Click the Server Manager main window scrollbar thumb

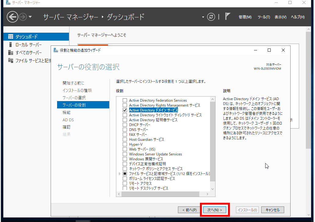pos(309,90)
